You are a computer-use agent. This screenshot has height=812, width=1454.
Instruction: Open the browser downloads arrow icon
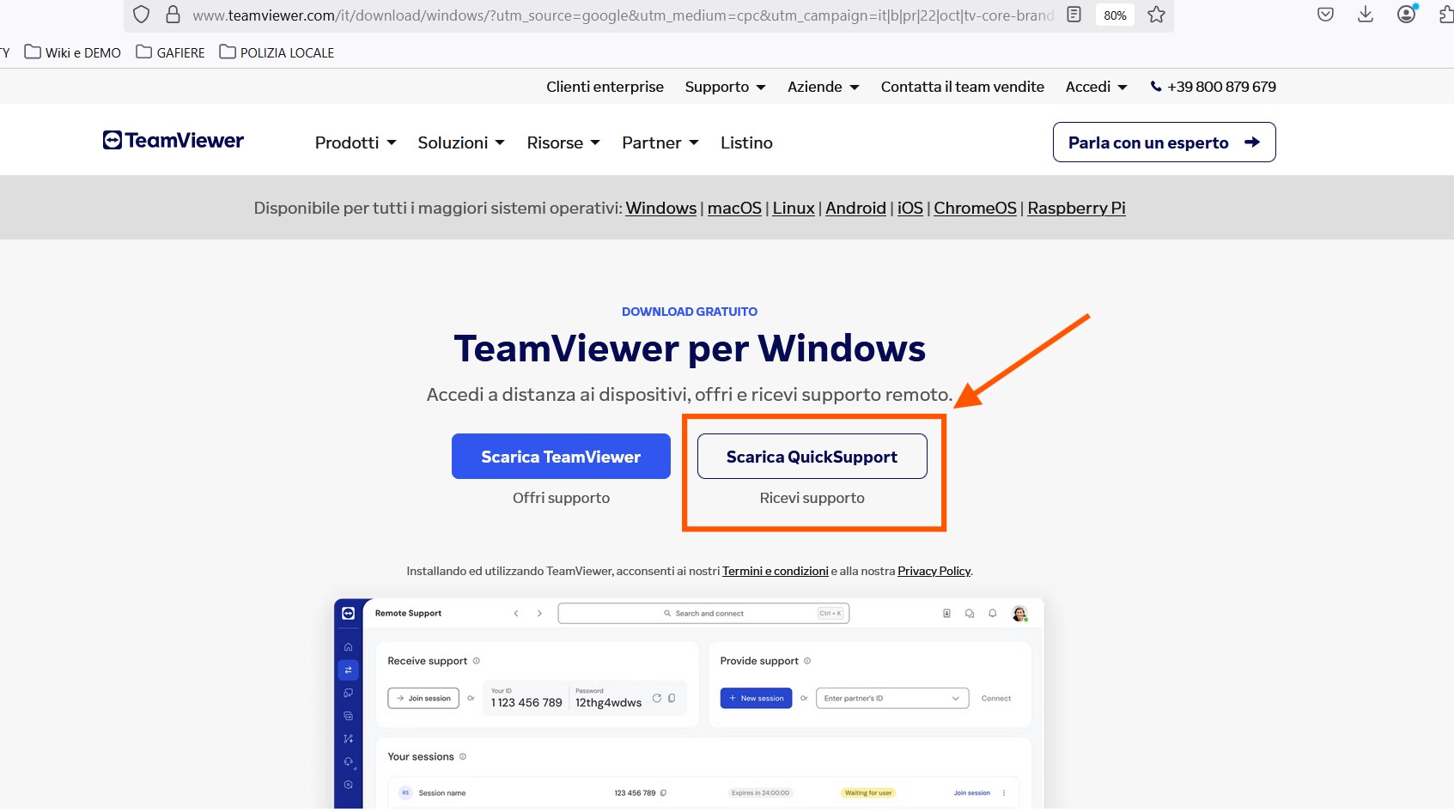point(1365,15)
